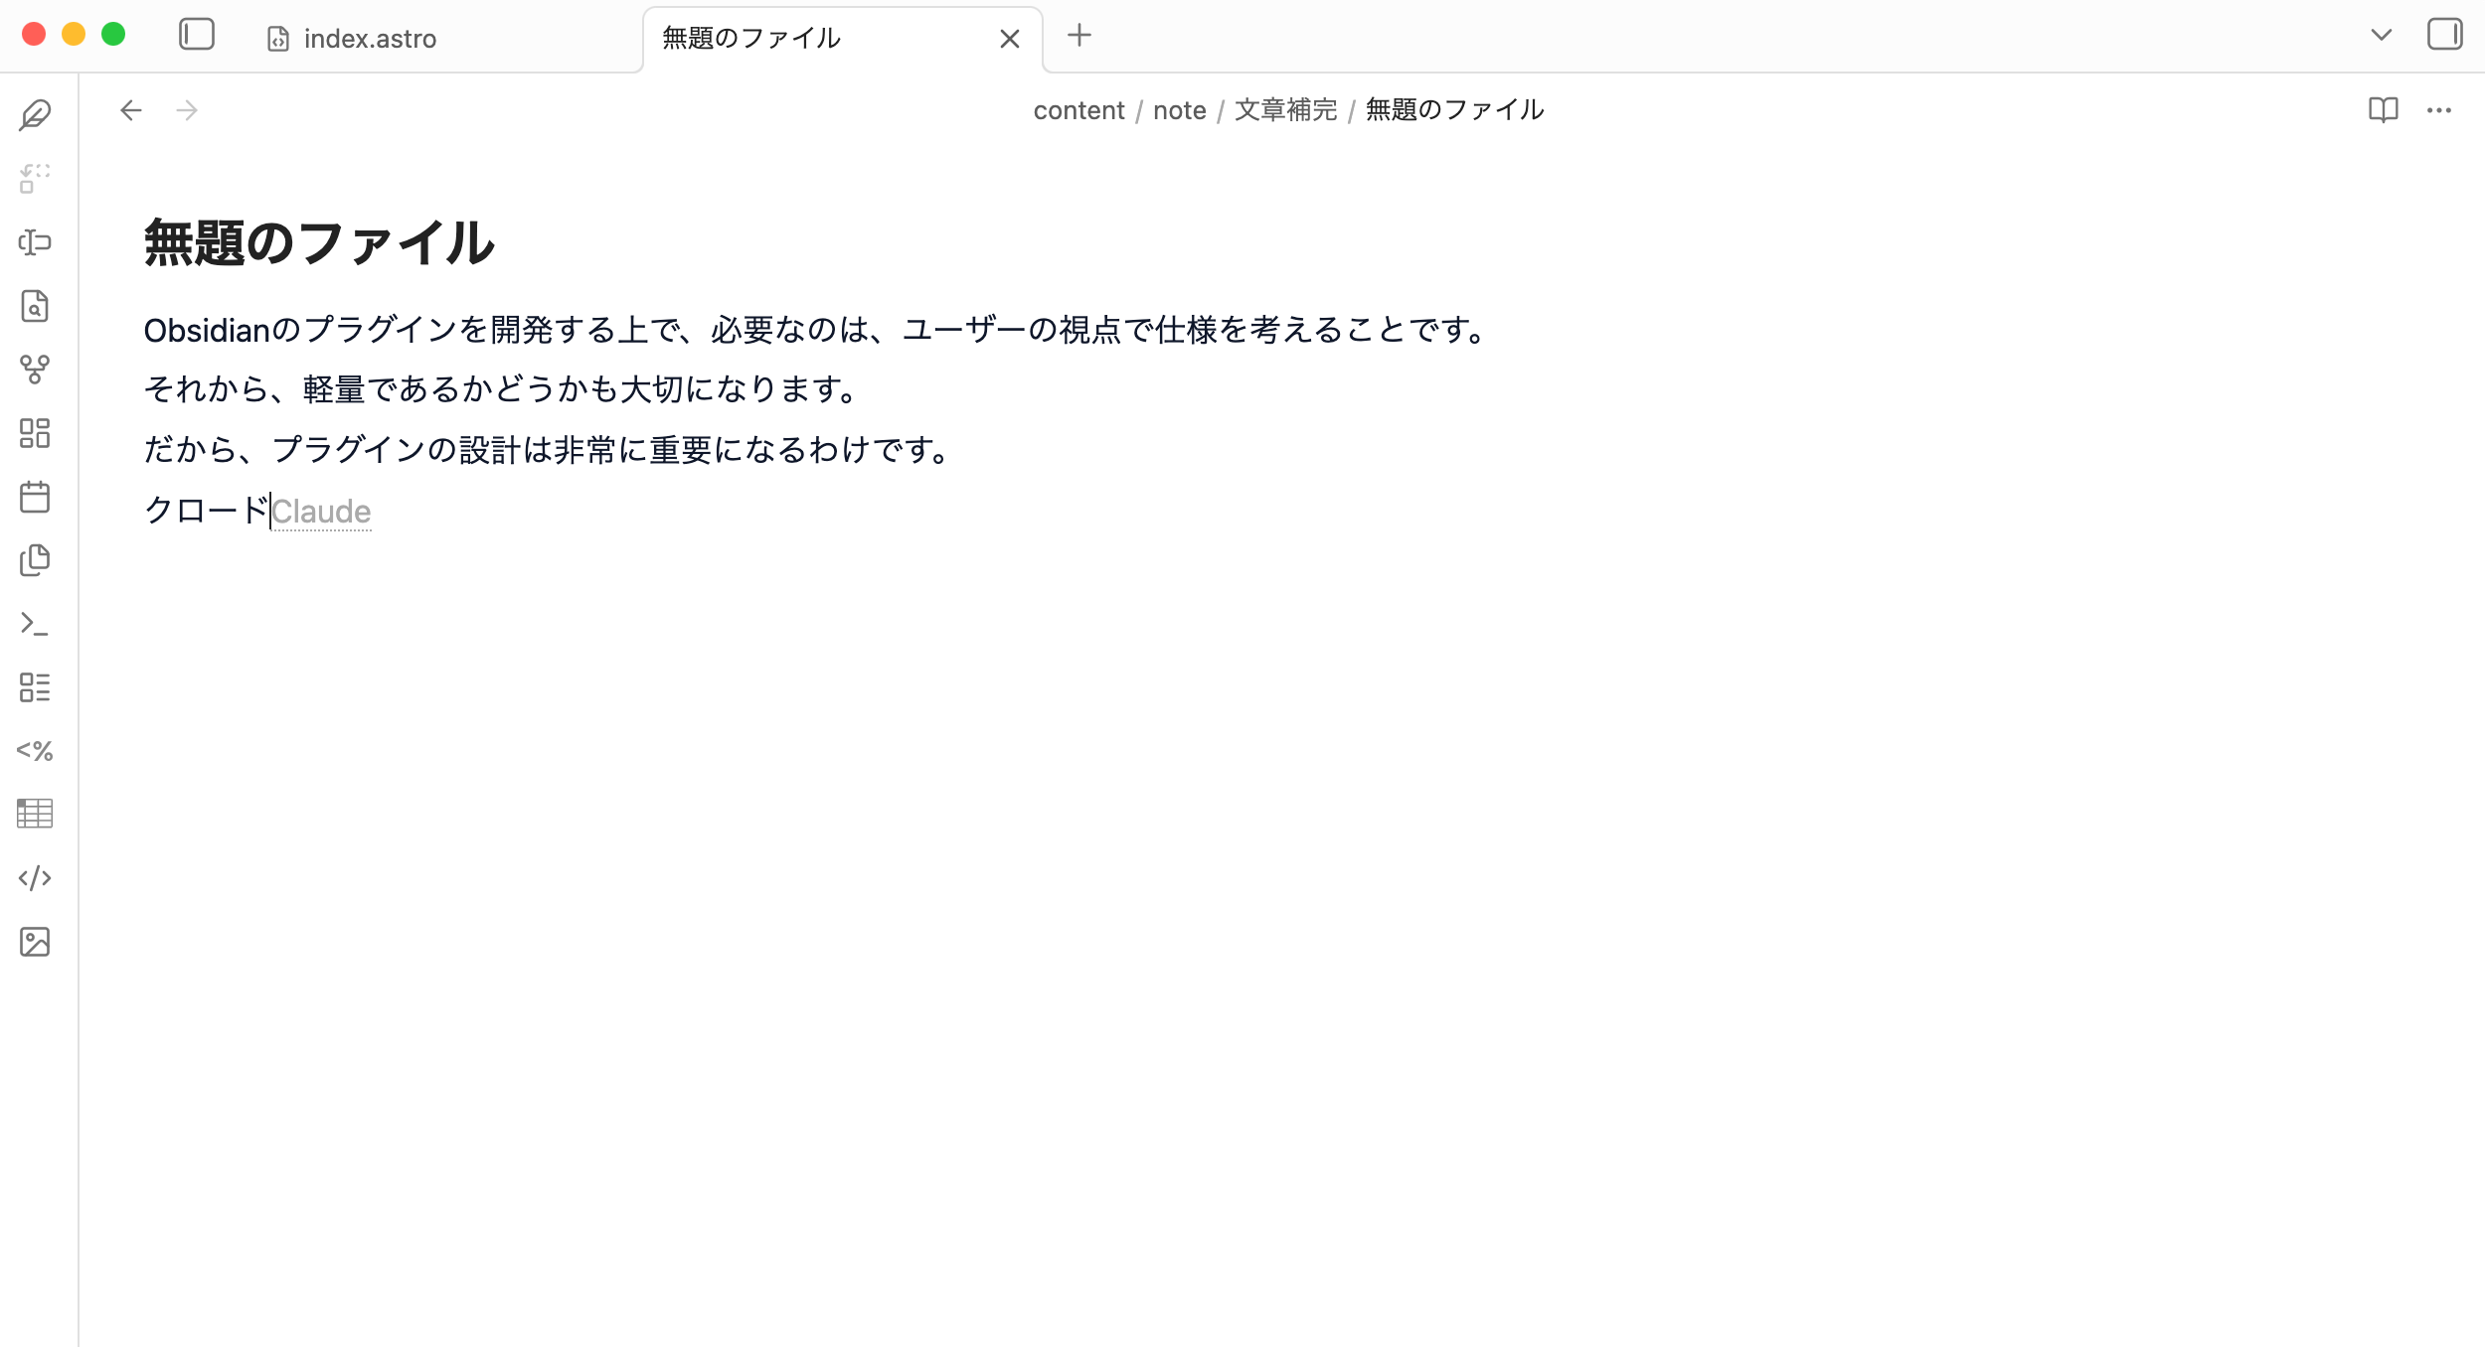Open the calendar daily note icon
2485x1347 pixels.
click(x=35, y=497)
